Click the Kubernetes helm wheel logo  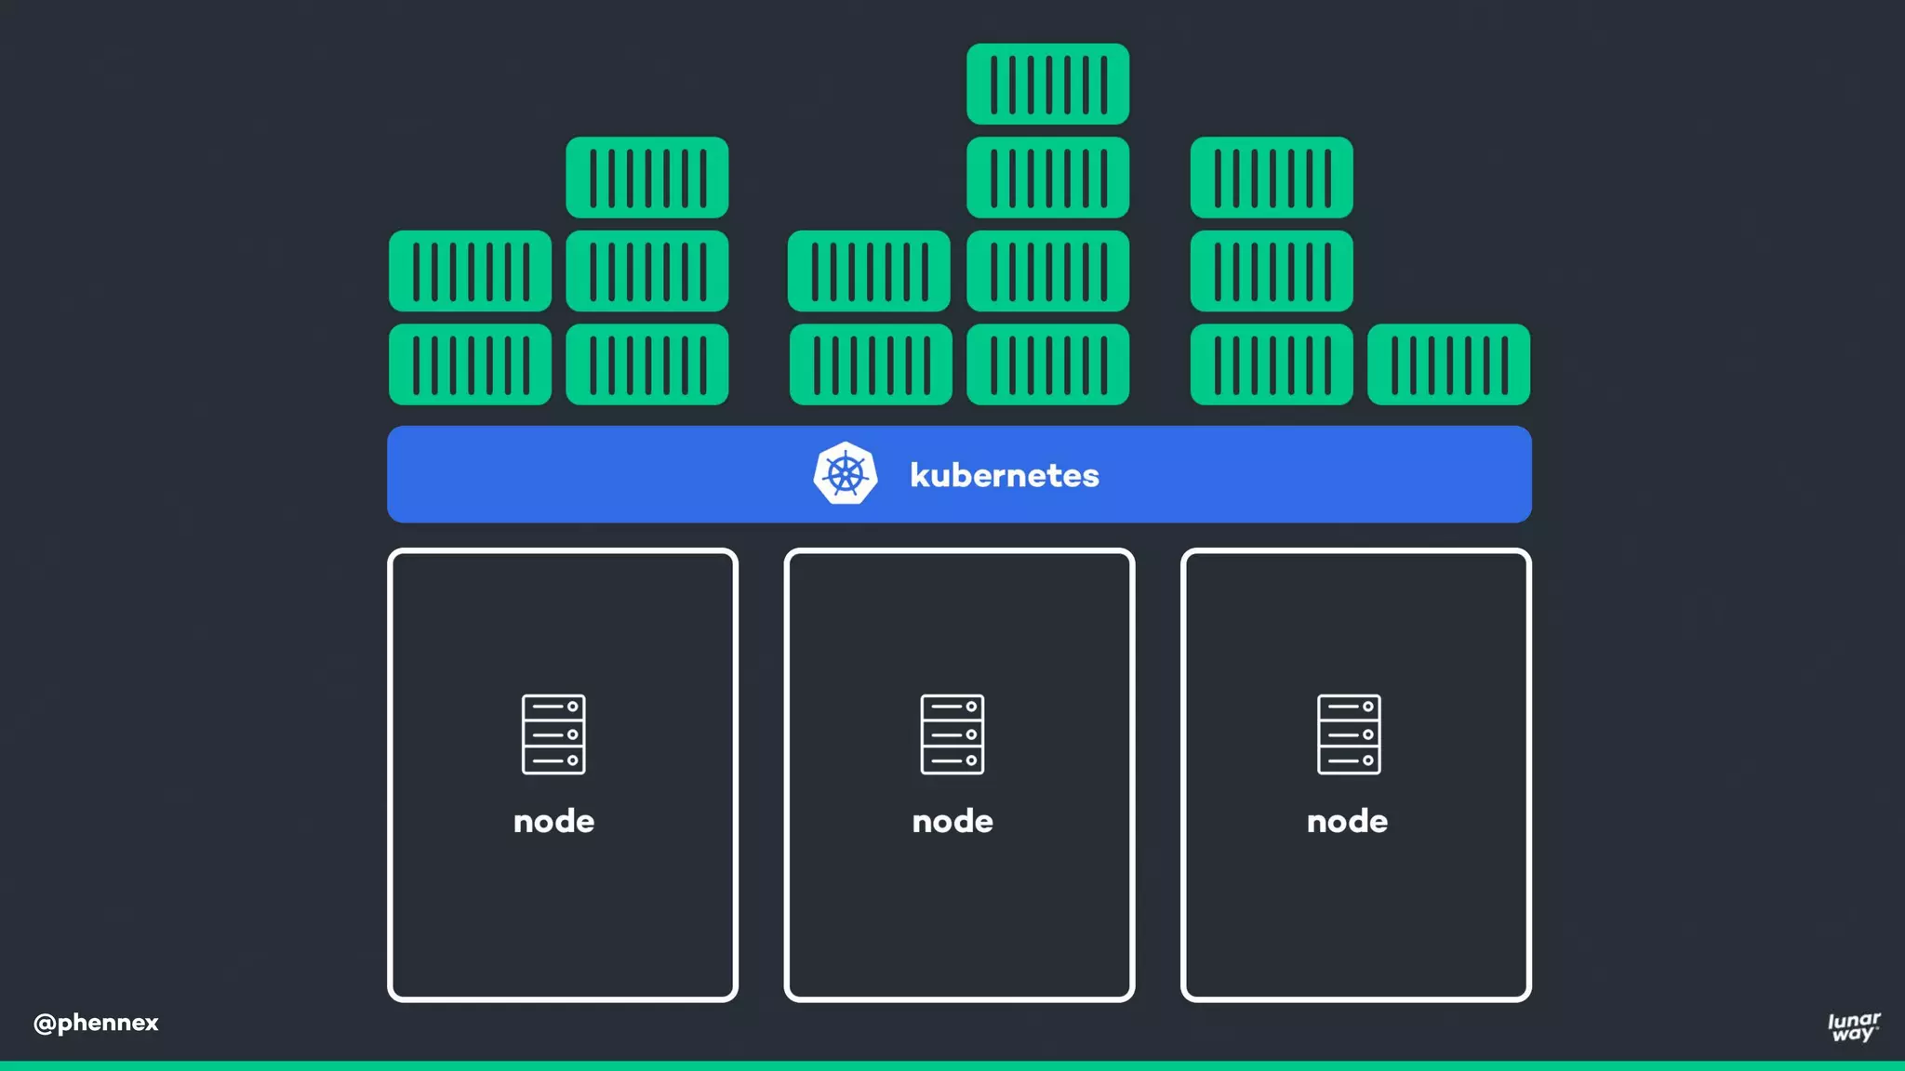[845, 474]
